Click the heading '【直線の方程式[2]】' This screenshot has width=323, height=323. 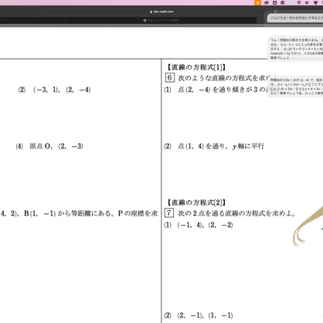tap(196, 202)
